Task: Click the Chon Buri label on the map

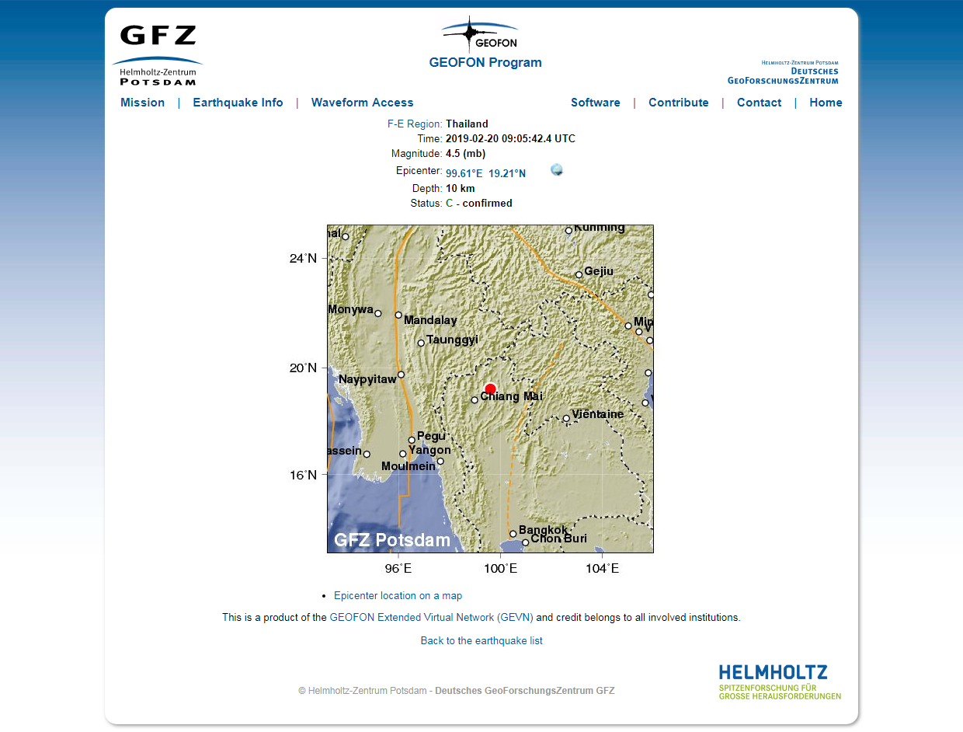Action: pyautogui.click(x=558, y=539)
